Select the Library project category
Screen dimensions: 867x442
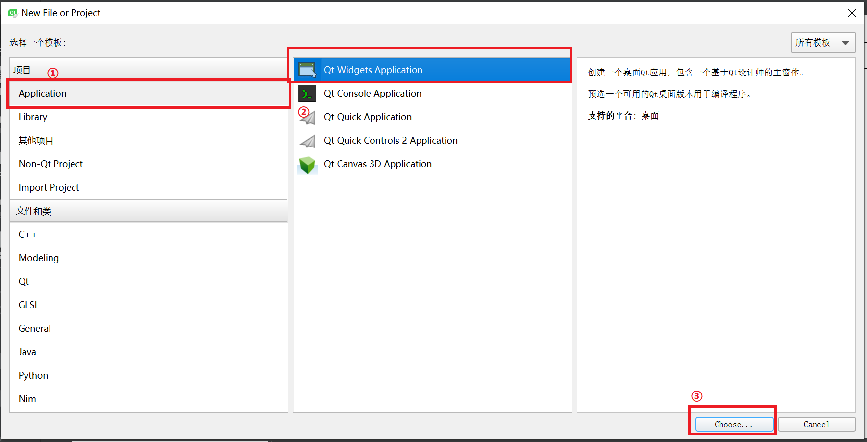(149, 117)
